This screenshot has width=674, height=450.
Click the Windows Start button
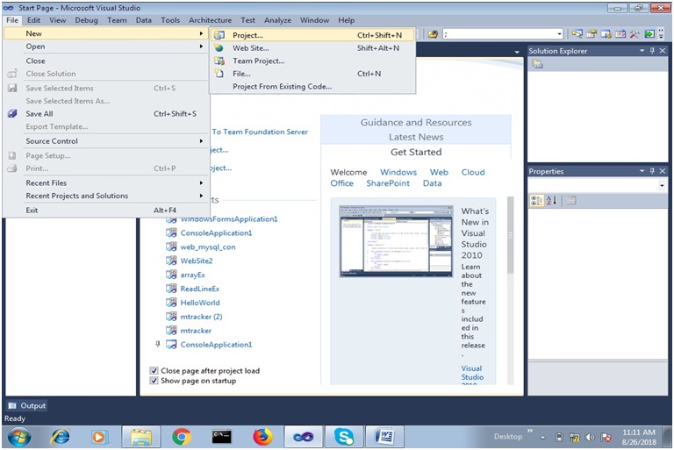pyautogui.click(x=19, y=437)
